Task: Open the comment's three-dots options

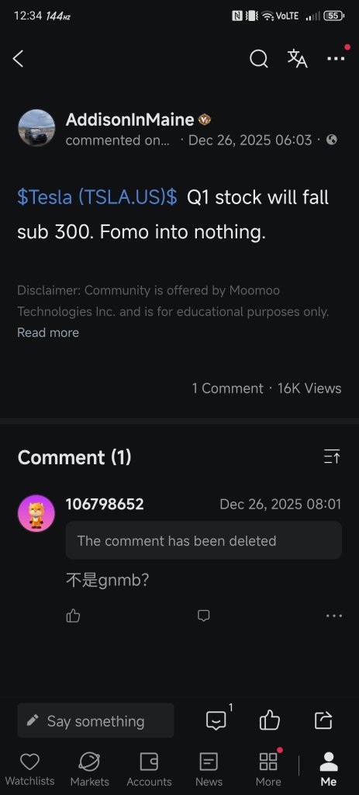Action: click(334, 616)
